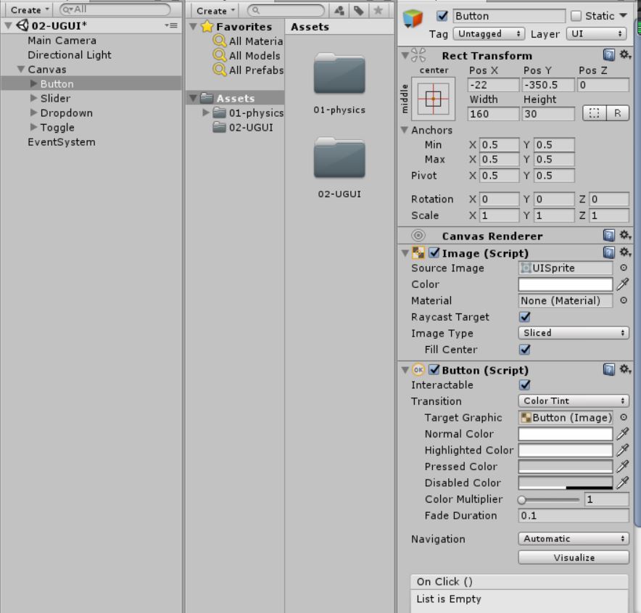641x613 pixels.
Task: Open the Layer dropdown UI
Action: click(x=597, y=33)
